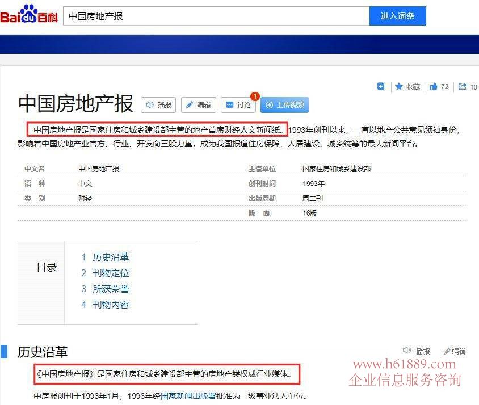This screenshot has width=479, height=405.
Task: Click the thumbs-up like icon
Action: coord(434,87)
